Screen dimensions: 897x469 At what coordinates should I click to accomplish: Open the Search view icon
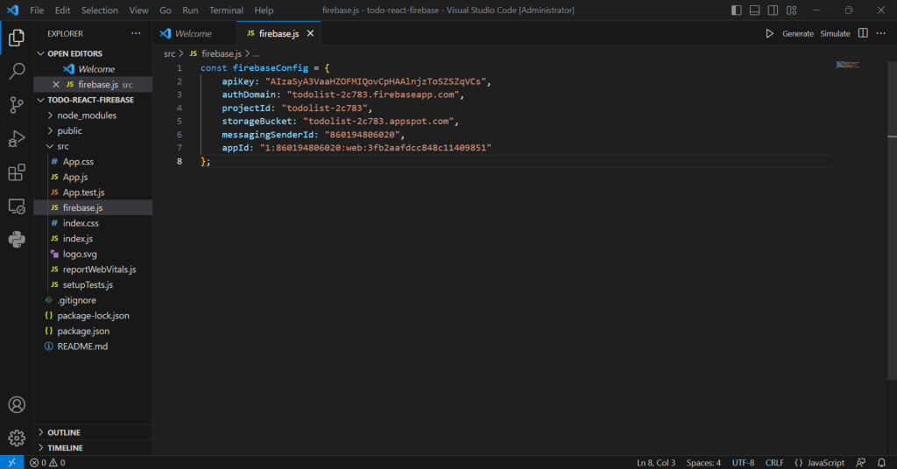[17, 72]
